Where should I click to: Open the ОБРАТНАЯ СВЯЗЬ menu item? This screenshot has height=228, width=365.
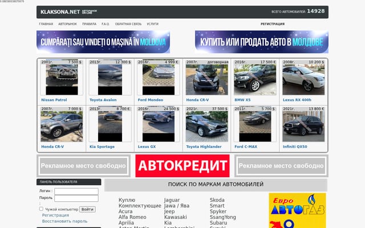click(128, 24)
